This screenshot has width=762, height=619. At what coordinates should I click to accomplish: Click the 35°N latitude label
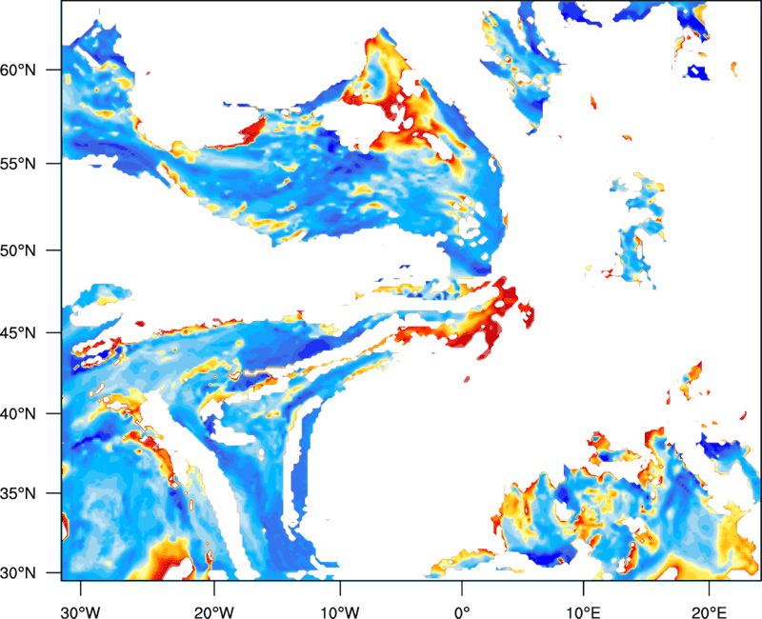pyautogui.click(x=19, y=493)
